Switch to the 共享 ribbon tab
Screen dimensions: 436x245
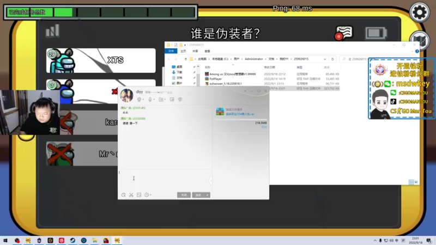(195, 51)
